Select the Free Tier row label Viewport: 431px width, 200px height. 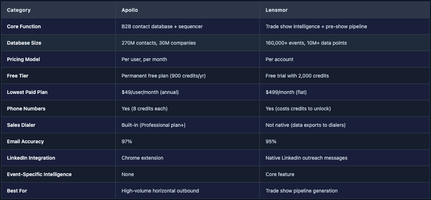18,76
